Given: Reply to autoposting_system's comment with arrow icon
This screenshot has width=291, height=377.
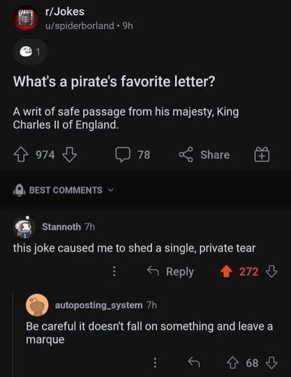Looking at the screenshot, I should coord(194,363).
